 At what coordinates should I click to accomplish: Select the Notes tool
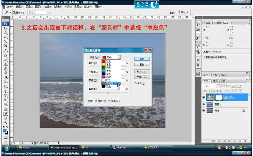pyautogui.click(x=5, y=109)
